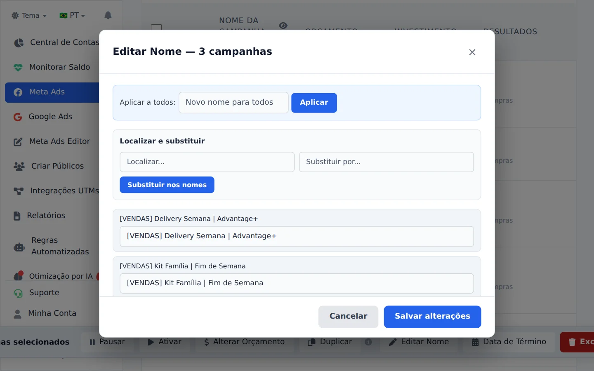Click the notification bell icon

(x=108, y=15)
